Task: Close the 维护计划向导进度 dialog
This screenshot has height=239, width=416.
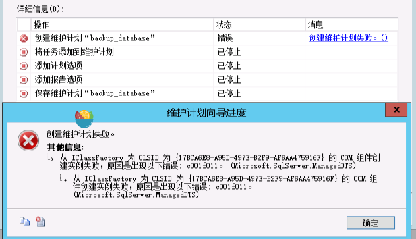Action: point(396,110)
